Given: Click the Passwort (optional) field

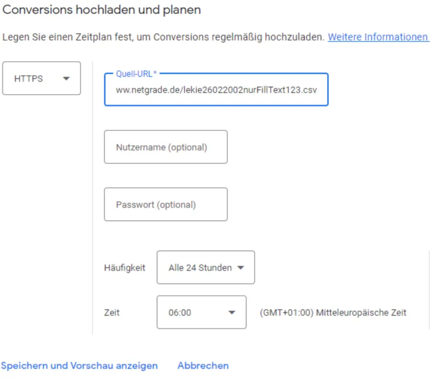Looking at the screenshot, I should coord(165,205).
